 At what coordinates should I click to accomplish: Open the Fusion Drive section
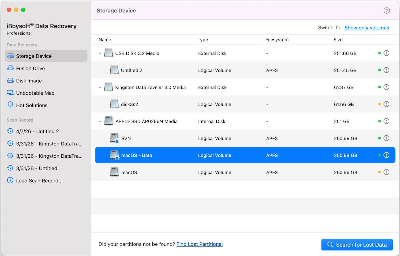[x=46, y=68]
